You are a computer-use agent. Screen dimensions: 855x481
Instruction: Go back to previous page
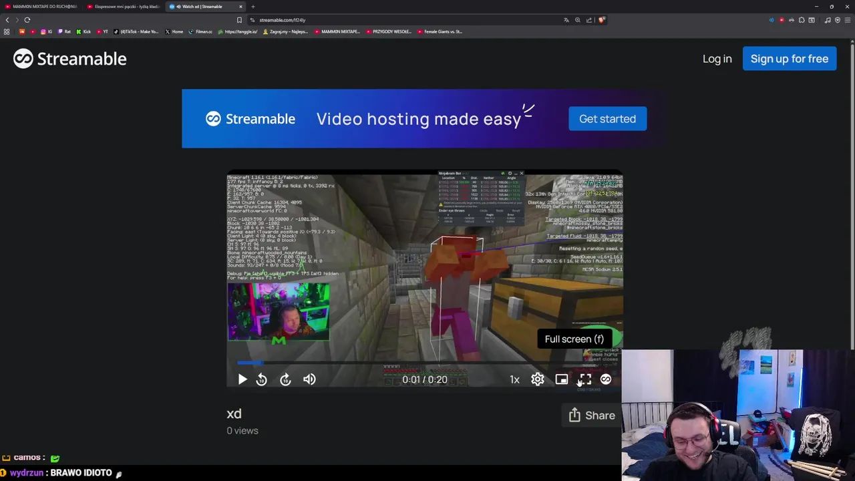[x=7, y=20]
